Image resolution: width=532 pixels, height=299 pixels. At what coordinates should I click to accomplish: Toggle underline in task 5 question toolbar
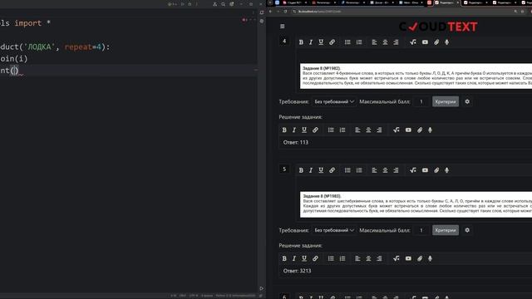pyautogui.click(x=321, y=170)
